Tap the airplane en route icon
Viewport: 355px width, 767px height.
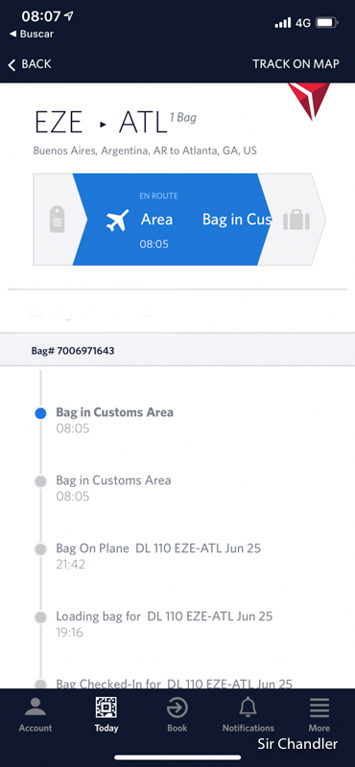(x=117, y=221)
